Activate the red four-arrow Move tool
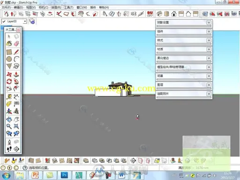Viewport: 240px width, 180px height. coord(9,75)
